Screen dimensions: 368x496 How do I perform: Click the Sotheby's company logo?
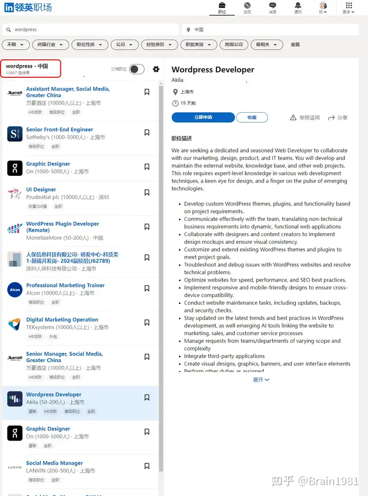coord(15,134)
